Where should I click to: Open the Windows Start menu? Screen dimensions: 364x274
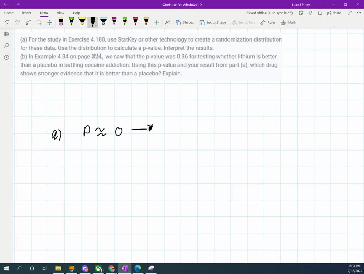6,268
